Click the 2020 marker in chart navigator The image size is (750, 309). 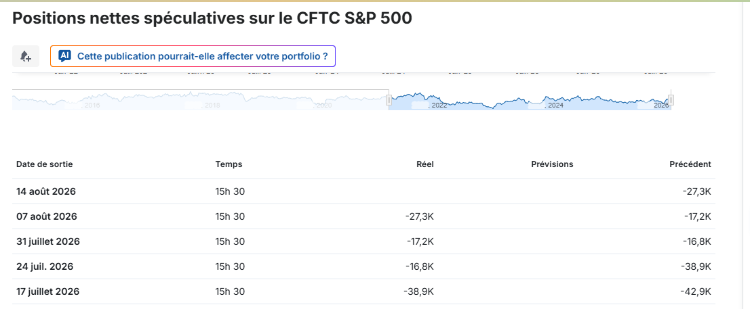[x=324, y=105]
